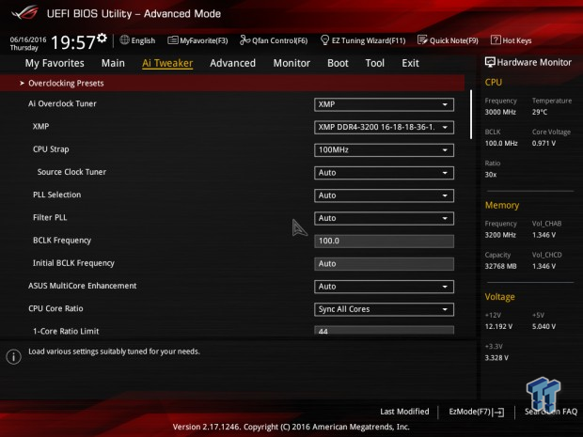
Task: Click the memory capacity value 32768 MB
Action: point(500,266)
